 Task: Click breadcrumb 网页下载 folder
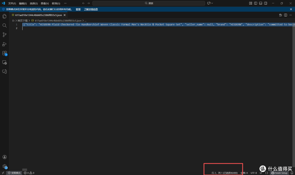[x=23, y=21]
